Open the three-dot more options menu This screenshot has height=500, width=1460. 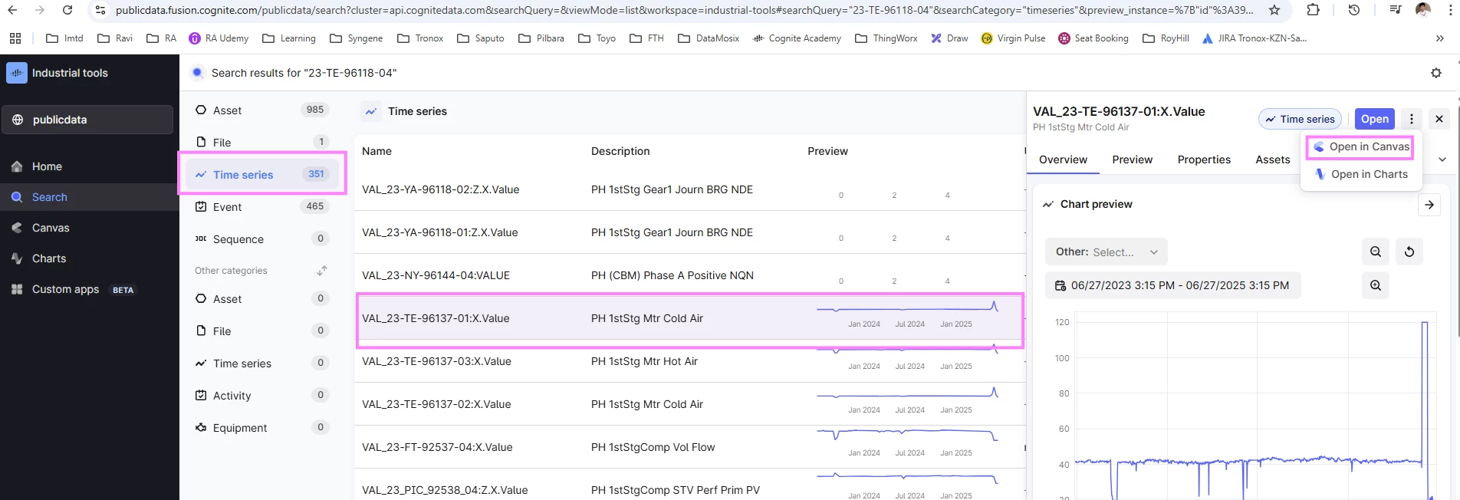1412,119
